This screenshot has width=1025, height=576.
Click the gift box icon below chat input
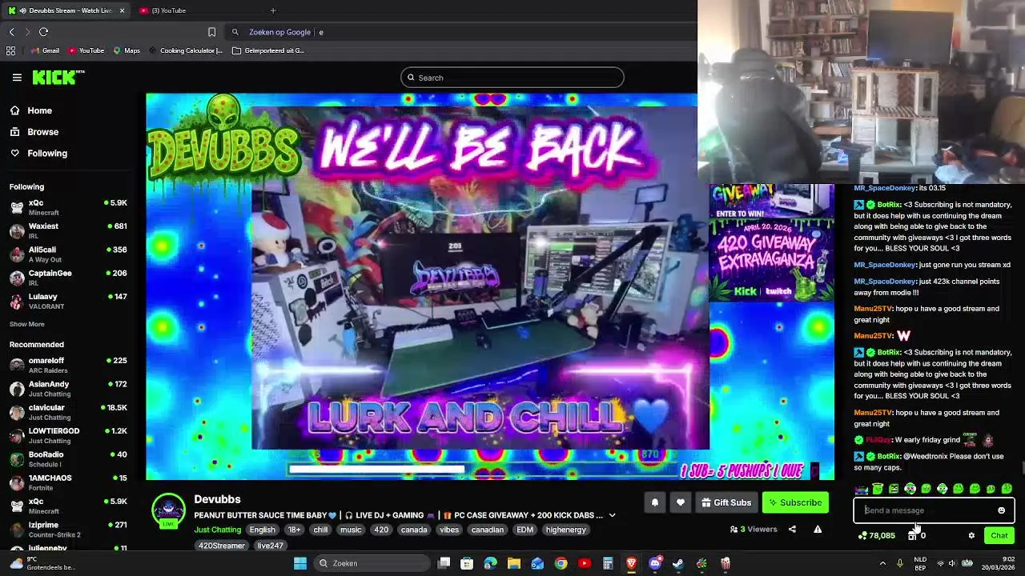pyautogui.click(x=912, y=535)
